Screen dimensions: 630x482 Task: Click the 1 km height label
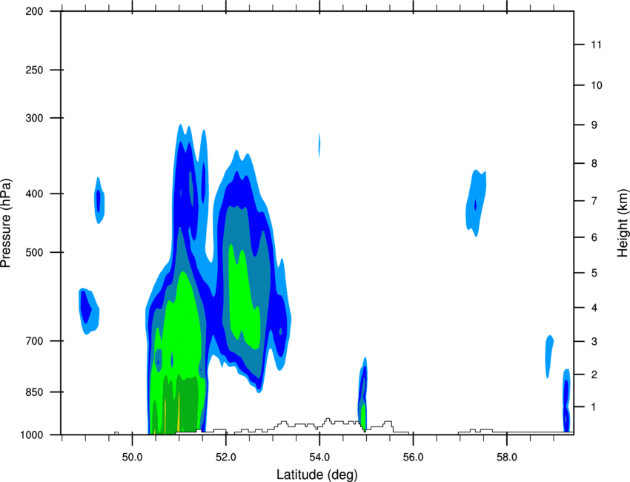[x=594, y=407]
